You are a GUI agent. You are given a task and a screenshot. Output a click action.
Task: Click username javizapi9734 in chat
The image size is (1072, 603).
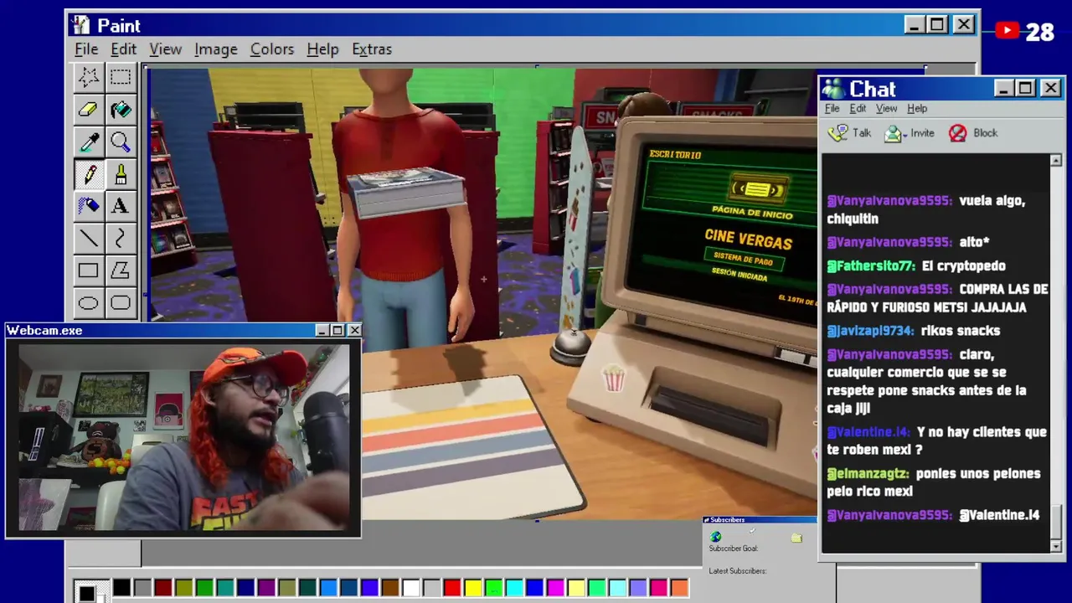pyautogui.click(x=871, y=331)
